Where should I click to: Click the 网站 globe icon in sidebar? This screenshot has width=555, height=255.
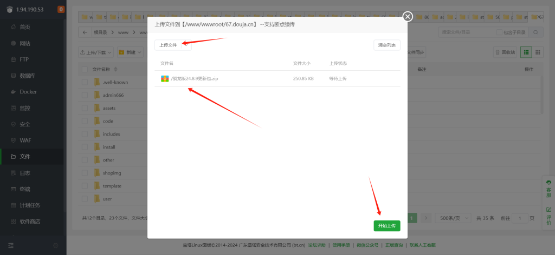pos(14,43)
